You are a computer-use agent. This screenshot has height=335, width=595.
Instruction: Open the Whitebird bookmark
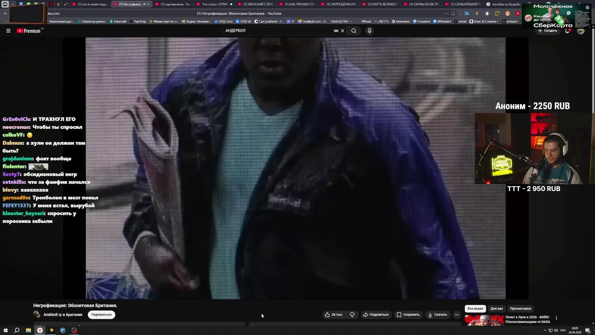pyautogui.click(x=442, y=21)
